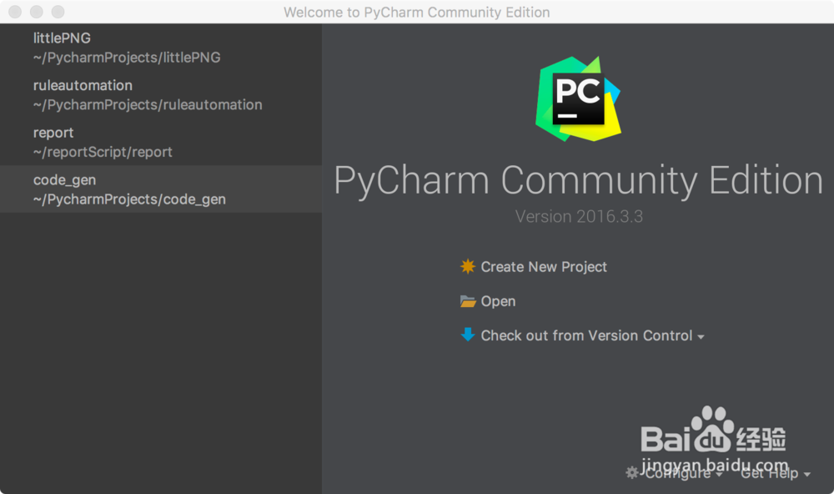Expand the Check out from Version Control dropdown
Screen dimensions: 834x494
(701, 336)
